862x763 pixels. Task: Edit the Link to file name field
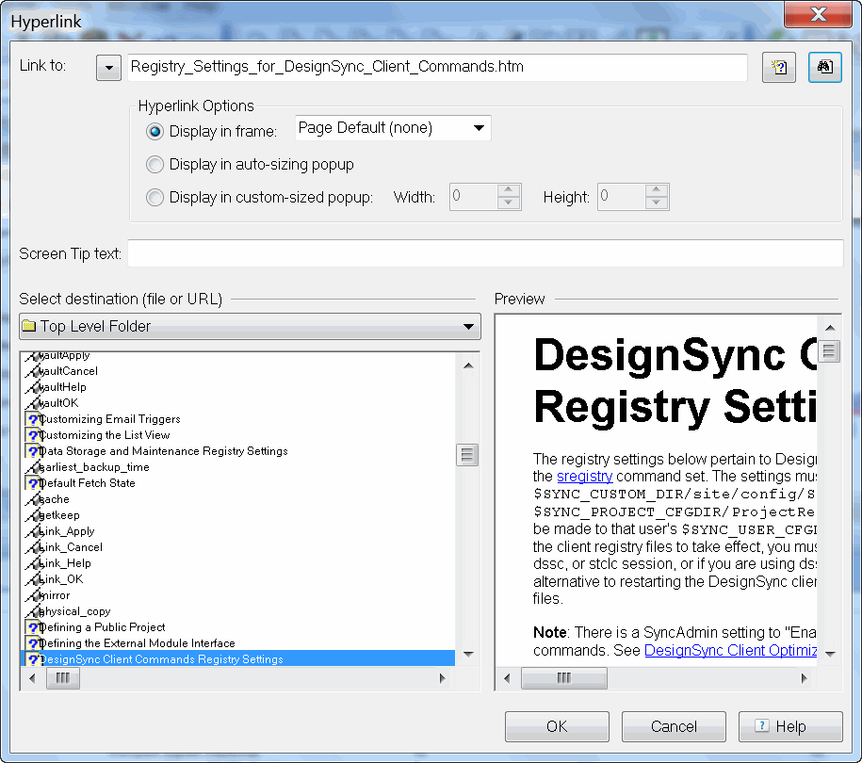pos(437,67)
